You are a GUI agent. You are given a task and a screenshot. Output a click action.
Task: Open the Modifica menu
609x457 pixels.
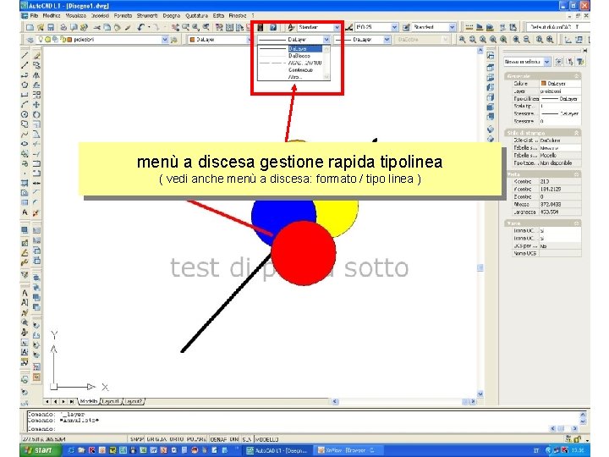click(52, 15)
